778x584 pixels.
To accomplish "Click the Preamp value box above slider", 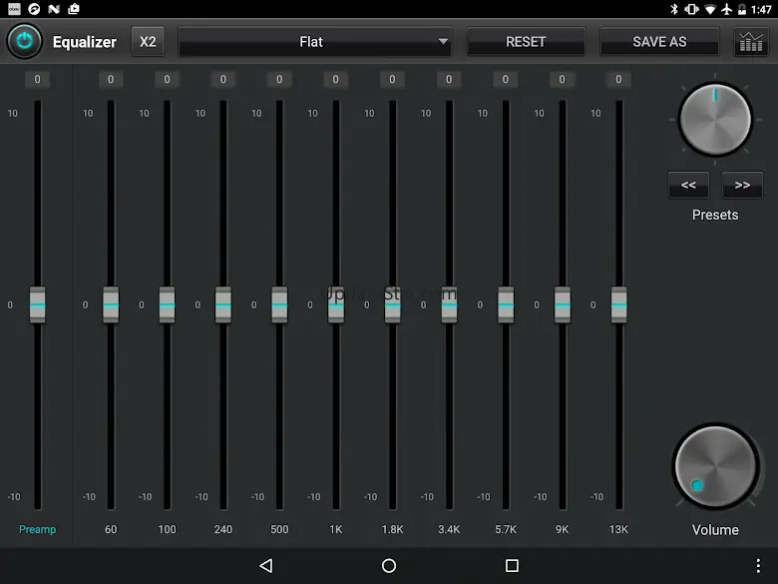I will 37,80.
